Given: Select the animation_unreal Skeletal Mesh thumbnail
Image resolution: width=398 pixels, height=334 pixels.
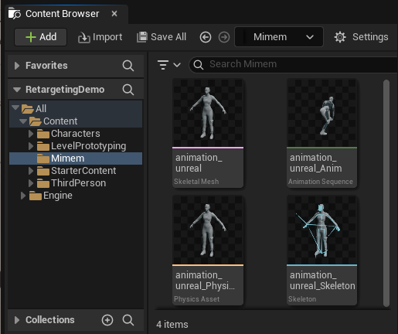Looking at the screenshot, I should pyautogui.click(x=208, y=113).
